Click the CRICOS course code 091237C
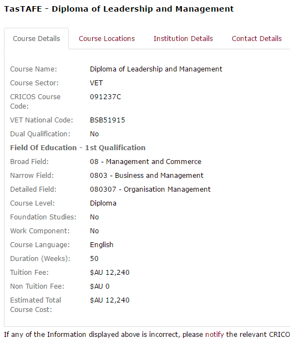The width and height of the screenshot is (290, 343). tap(105, 96)
